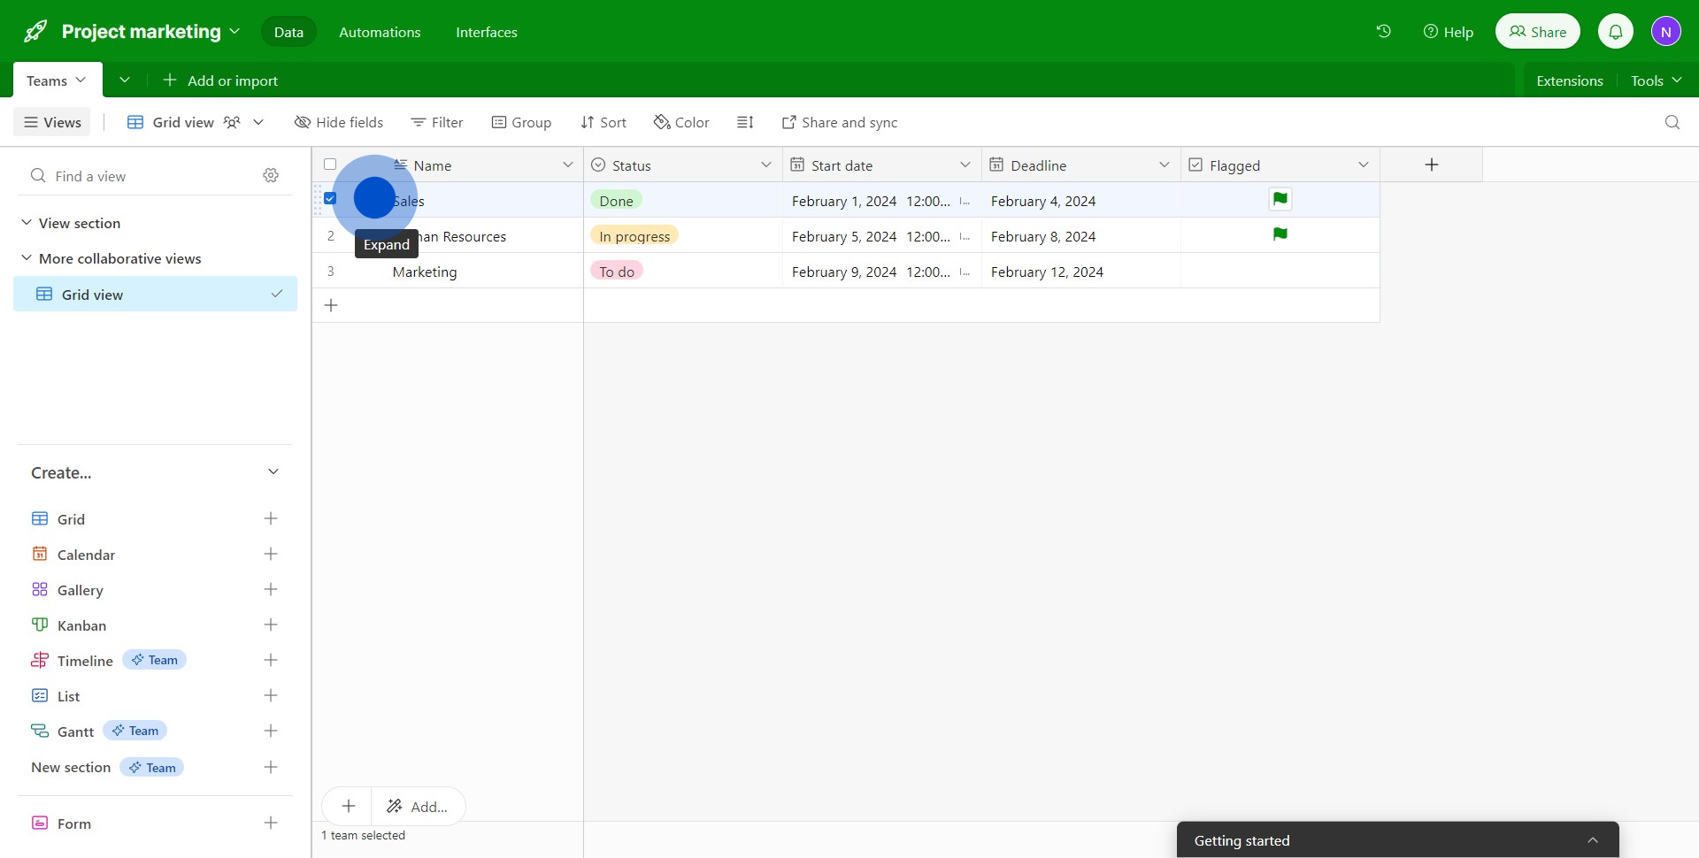Collapse the Create section
1699x858 pixels.
tap(273, 472)
